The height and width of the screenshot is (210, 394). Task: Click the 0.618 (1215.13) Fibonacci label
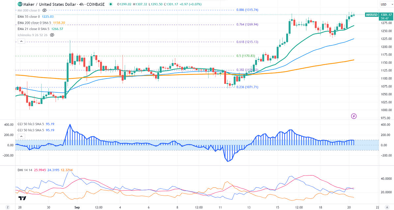pos(247,42)
